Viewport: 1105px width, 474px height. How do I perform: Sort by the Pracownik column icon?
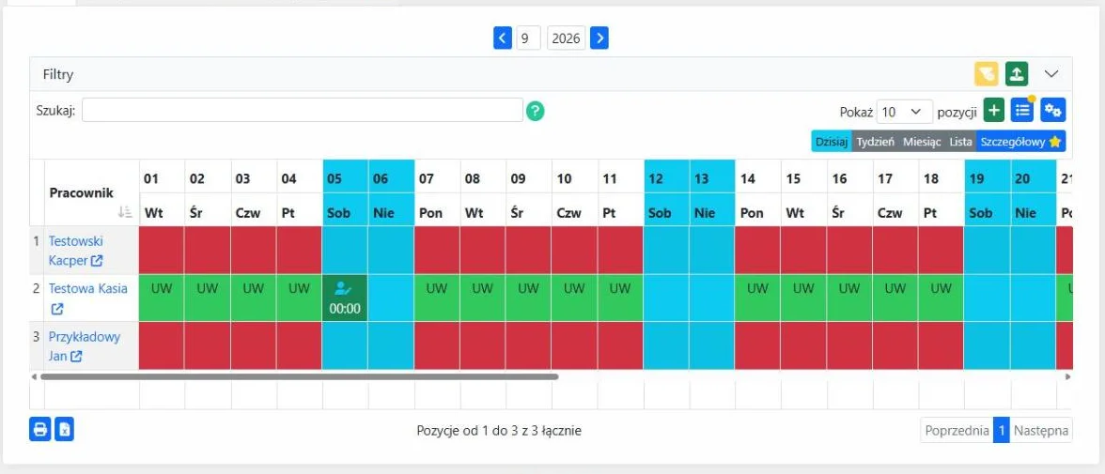coord(125,211)
